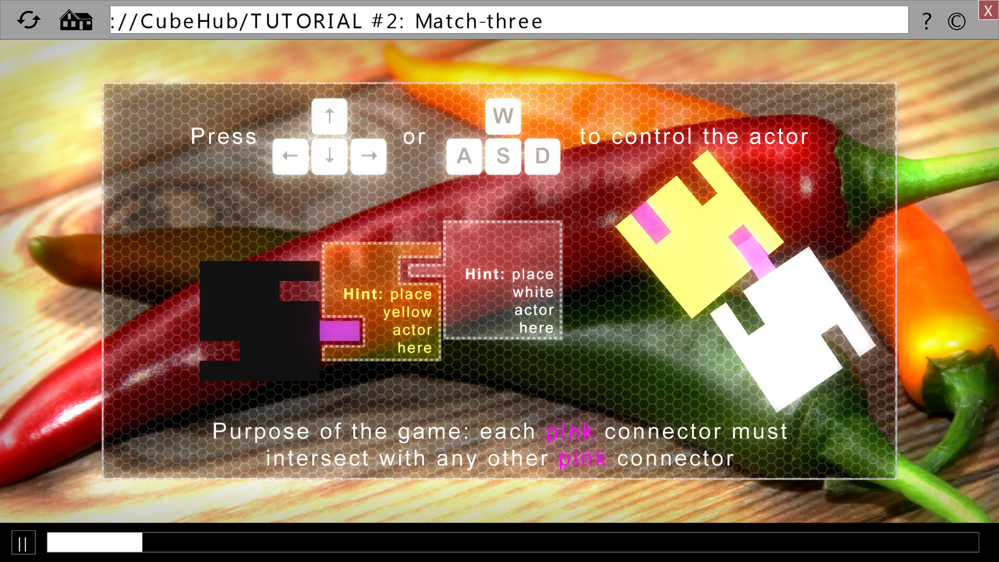
Task: Click the question mark help icon
Action: (x=928, y=21)
